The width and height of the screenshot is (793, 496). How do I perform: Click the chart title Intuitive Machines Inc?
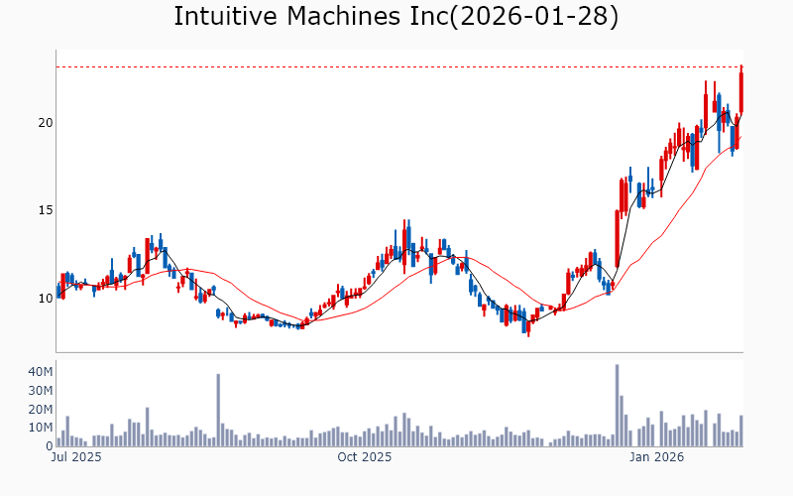pos(396,17)
